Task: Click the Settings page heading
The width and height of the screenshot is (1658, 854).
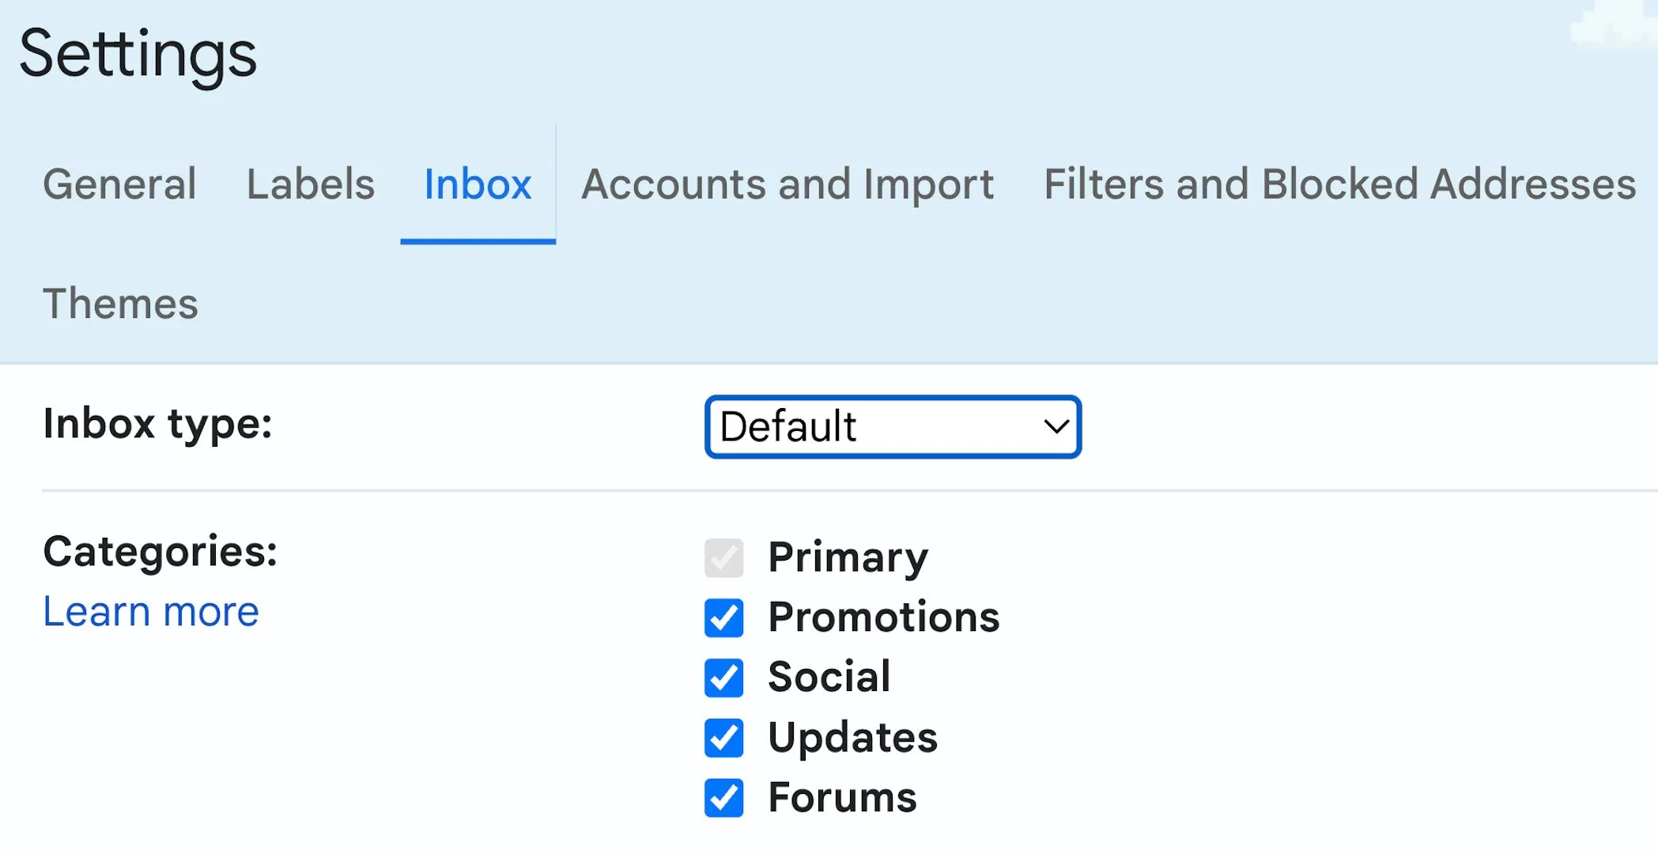Action: pyautogui.click(x=138, y=55)
